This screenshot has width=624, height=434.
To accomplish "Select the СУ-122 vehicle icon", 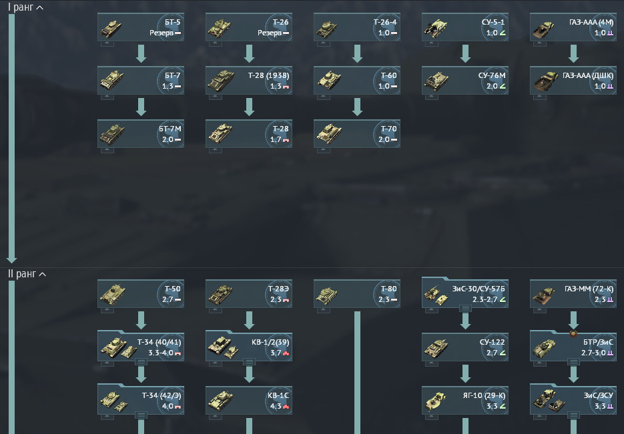I will (x=436, y=348).
